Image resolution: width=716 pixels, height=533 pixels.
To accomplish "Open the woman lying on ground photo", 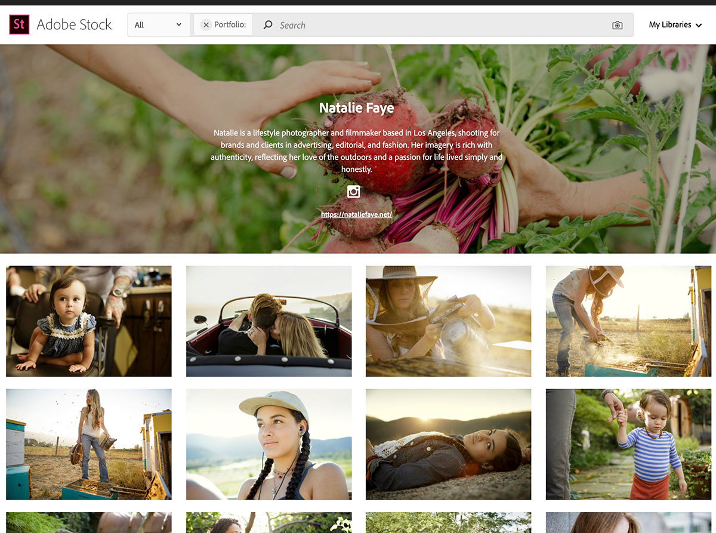I will [x=449, y=444].
